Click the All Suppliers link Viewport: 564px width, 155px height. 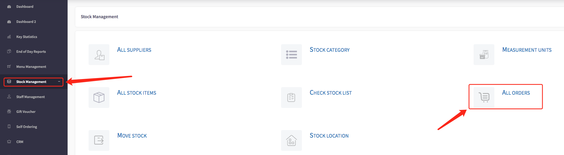(x=134, y=50)
